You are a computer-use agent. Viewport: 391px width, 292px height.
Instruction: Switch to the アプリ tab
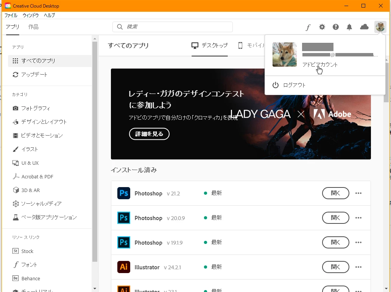(12, 27)
